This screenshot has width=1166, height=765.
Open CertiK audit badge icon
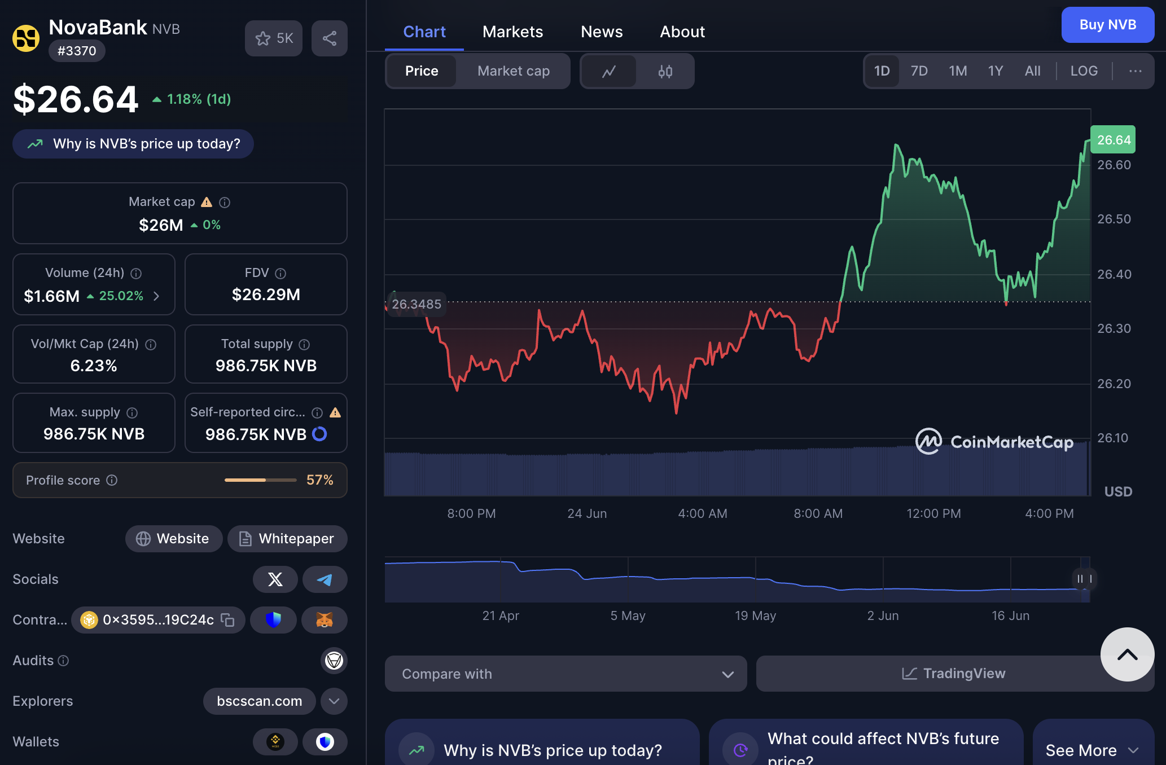pyautogui.click(x=334, y=661)
